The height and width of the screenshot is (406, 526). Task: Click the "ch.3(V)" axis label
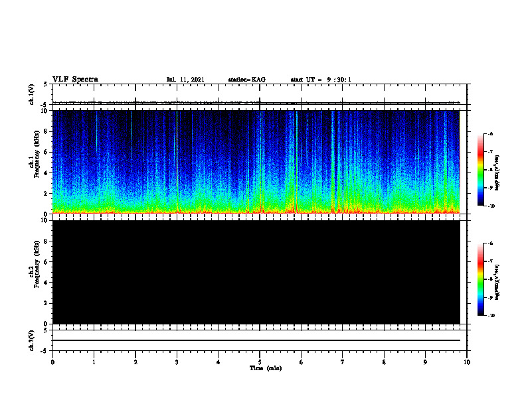pos(32,341)
